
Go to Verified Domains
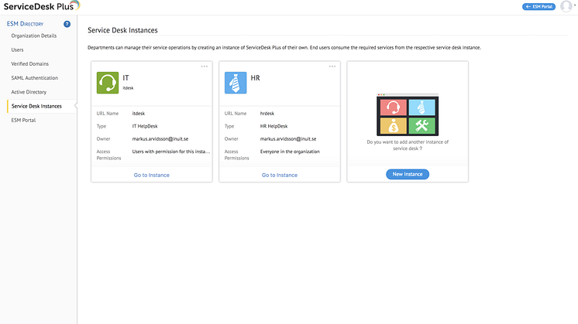coord(30,63)
